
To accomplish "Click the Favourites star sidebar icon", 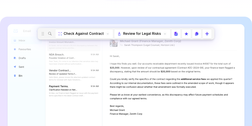I will (x=15, y=49).
